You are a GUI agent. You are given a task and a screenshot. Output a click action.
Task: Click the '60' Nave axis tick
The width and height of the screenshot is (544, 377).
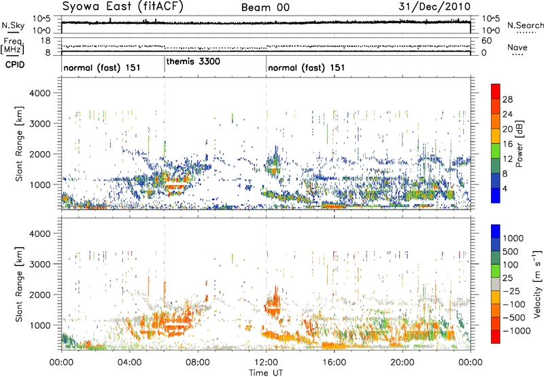[486, 41]
